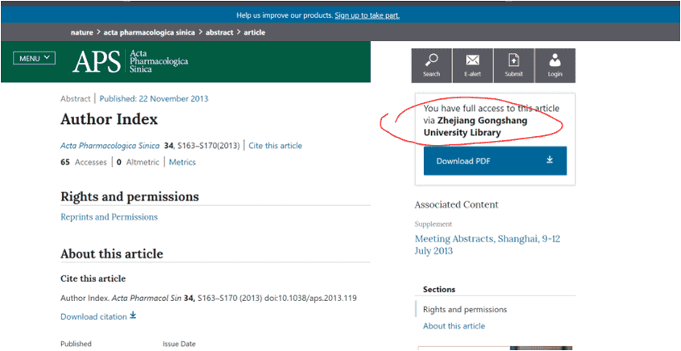Click the Download PDF arrow icon
Screen dimensions: 681x351
click(x=550, y=160)
